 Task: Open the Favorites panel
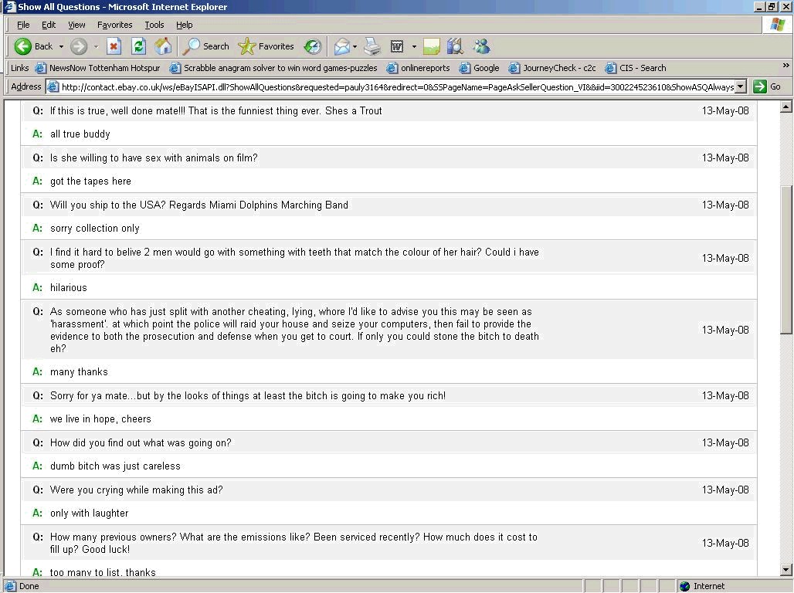[x=266, y=46]
